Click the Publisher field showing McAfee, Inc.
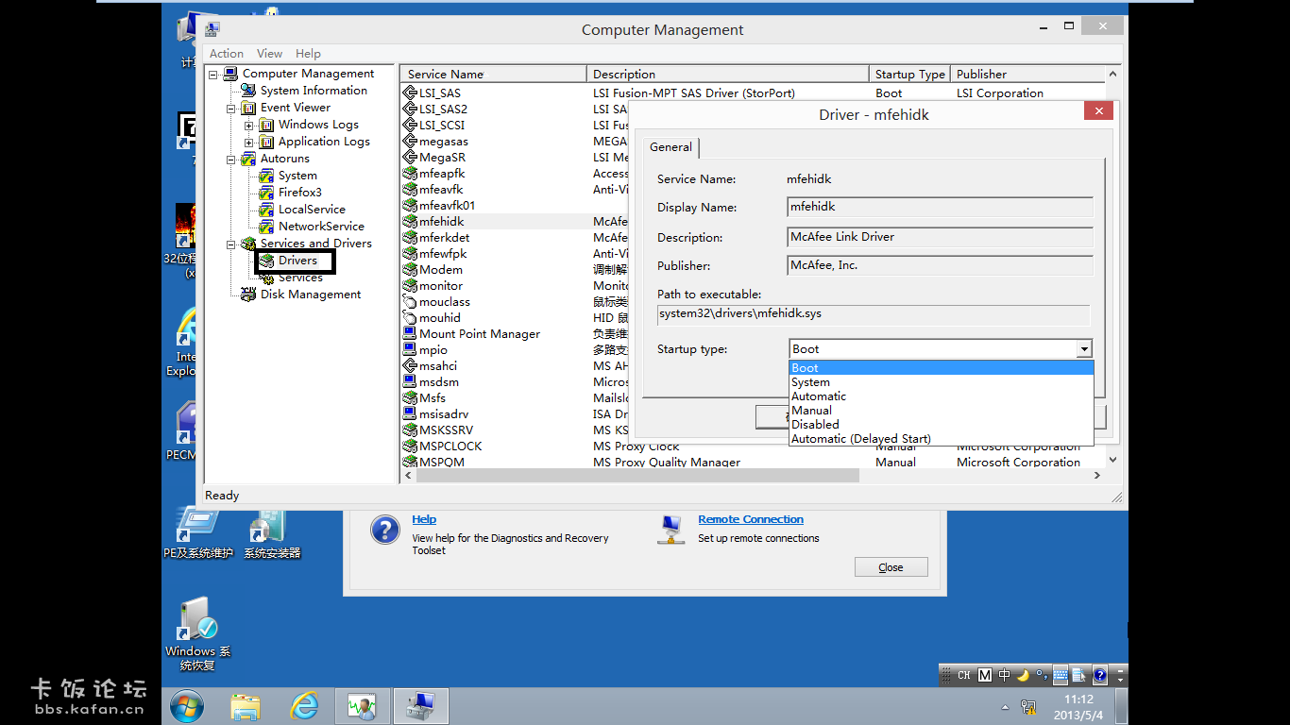The height and width of the screenshot is (725, 1290). click(x=940, y=266)
